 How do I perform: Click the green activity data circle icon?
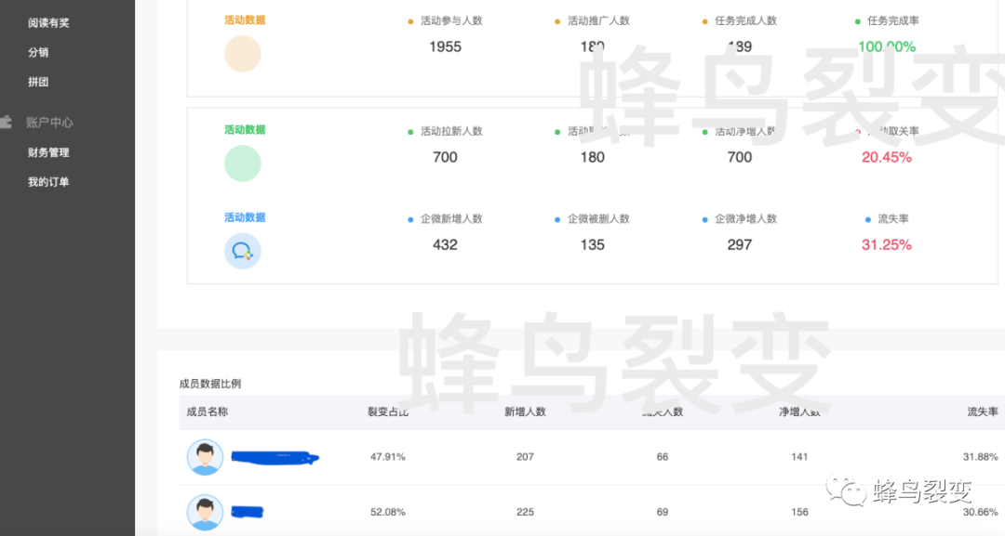pos(242,163)
